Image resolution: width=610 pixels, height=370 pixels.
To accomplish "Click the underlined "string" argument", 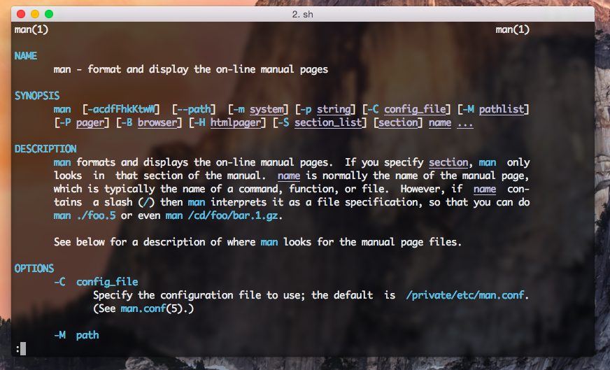I will [334, 109].
